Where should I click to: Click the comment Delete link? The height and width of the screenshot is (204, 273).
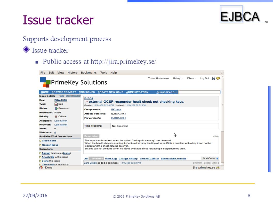point(207,163)
